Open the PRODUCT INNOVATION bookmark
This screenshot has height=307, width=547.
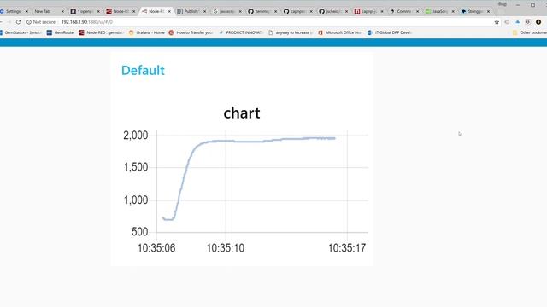tap(241, 32)
